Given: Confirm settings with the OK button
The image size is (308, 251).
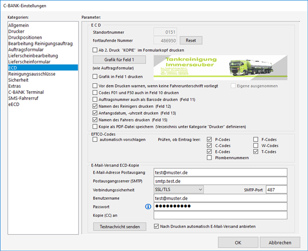Looking at the screenshot, I should [x=238, y=242].
